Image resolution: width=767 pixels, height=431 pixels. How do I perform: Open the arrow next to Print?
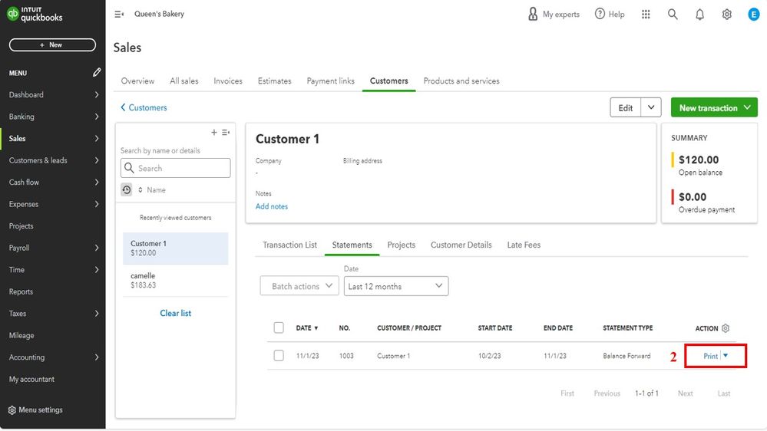click(726, 355)
